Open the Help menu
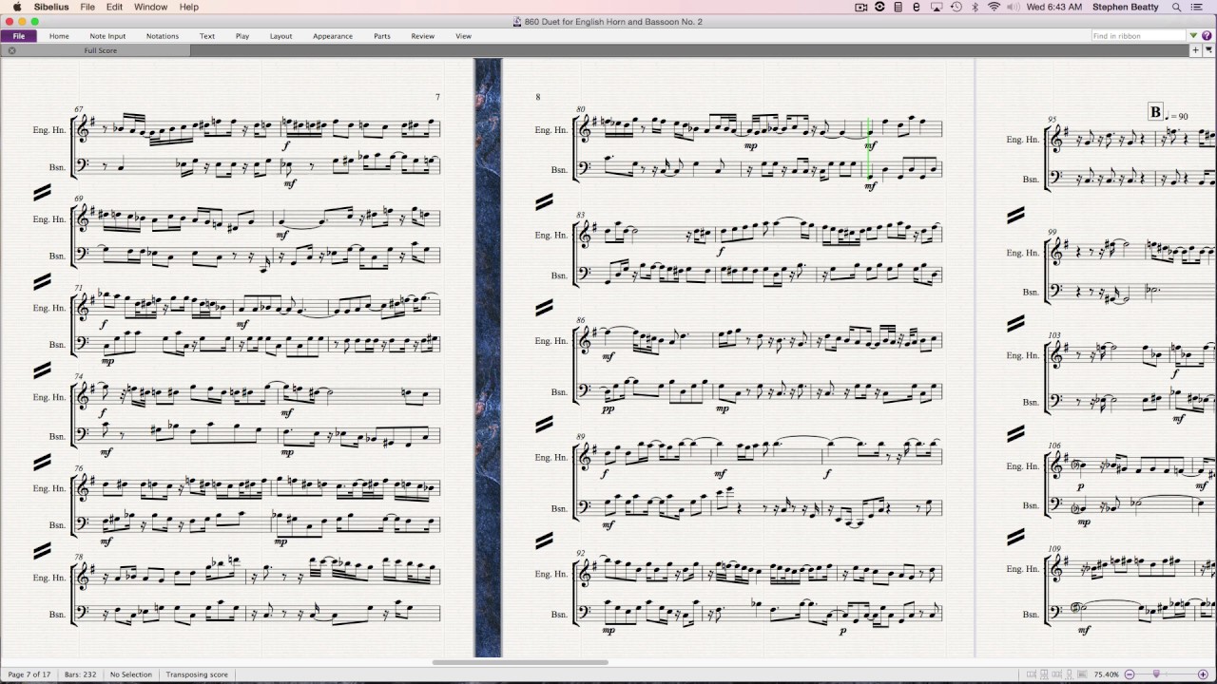 (x=189, y=7)
